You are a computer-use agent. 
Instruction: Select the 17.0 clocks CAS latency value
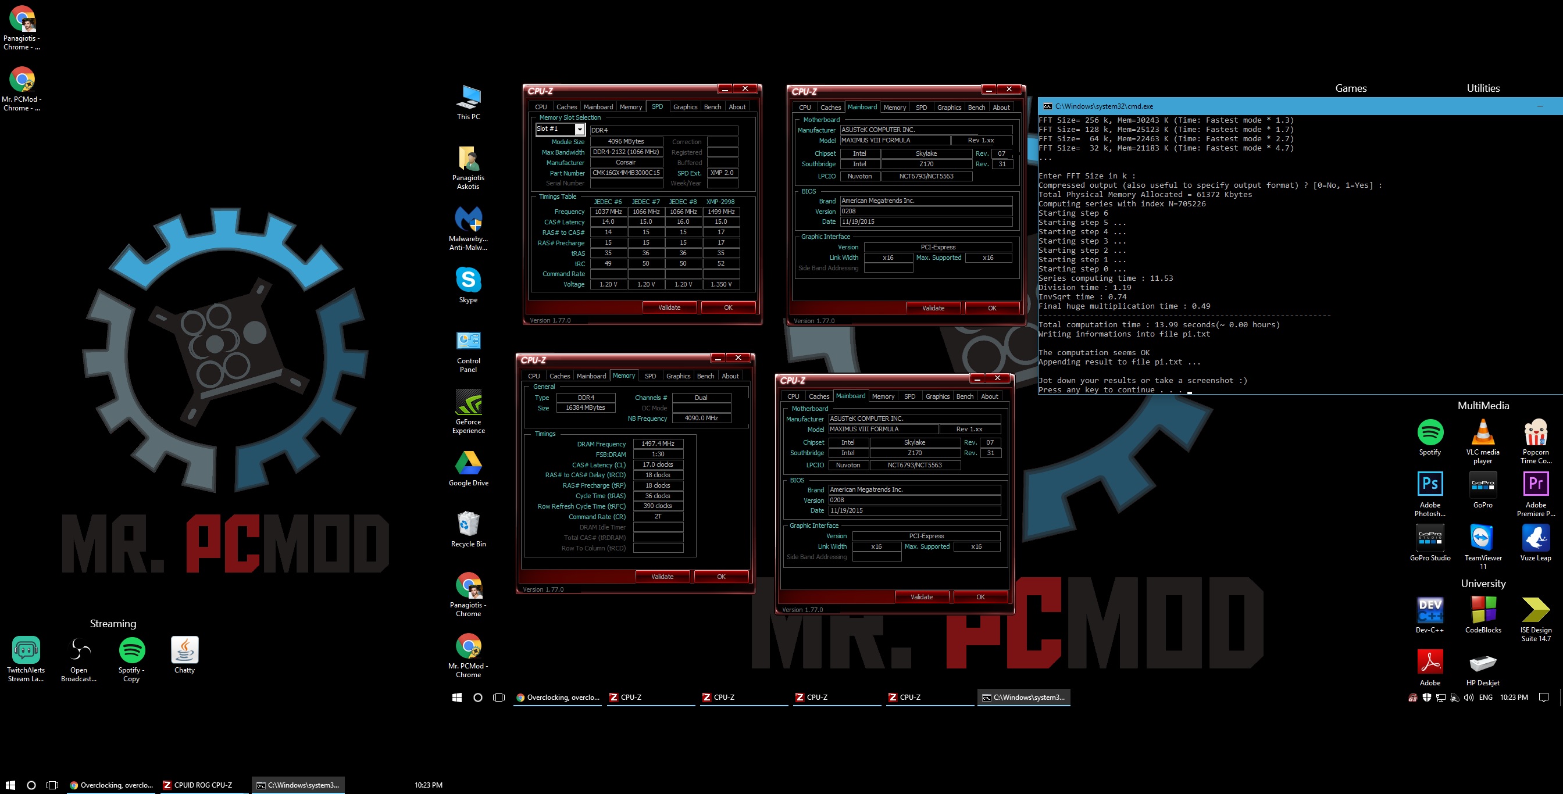click(658, 464)
